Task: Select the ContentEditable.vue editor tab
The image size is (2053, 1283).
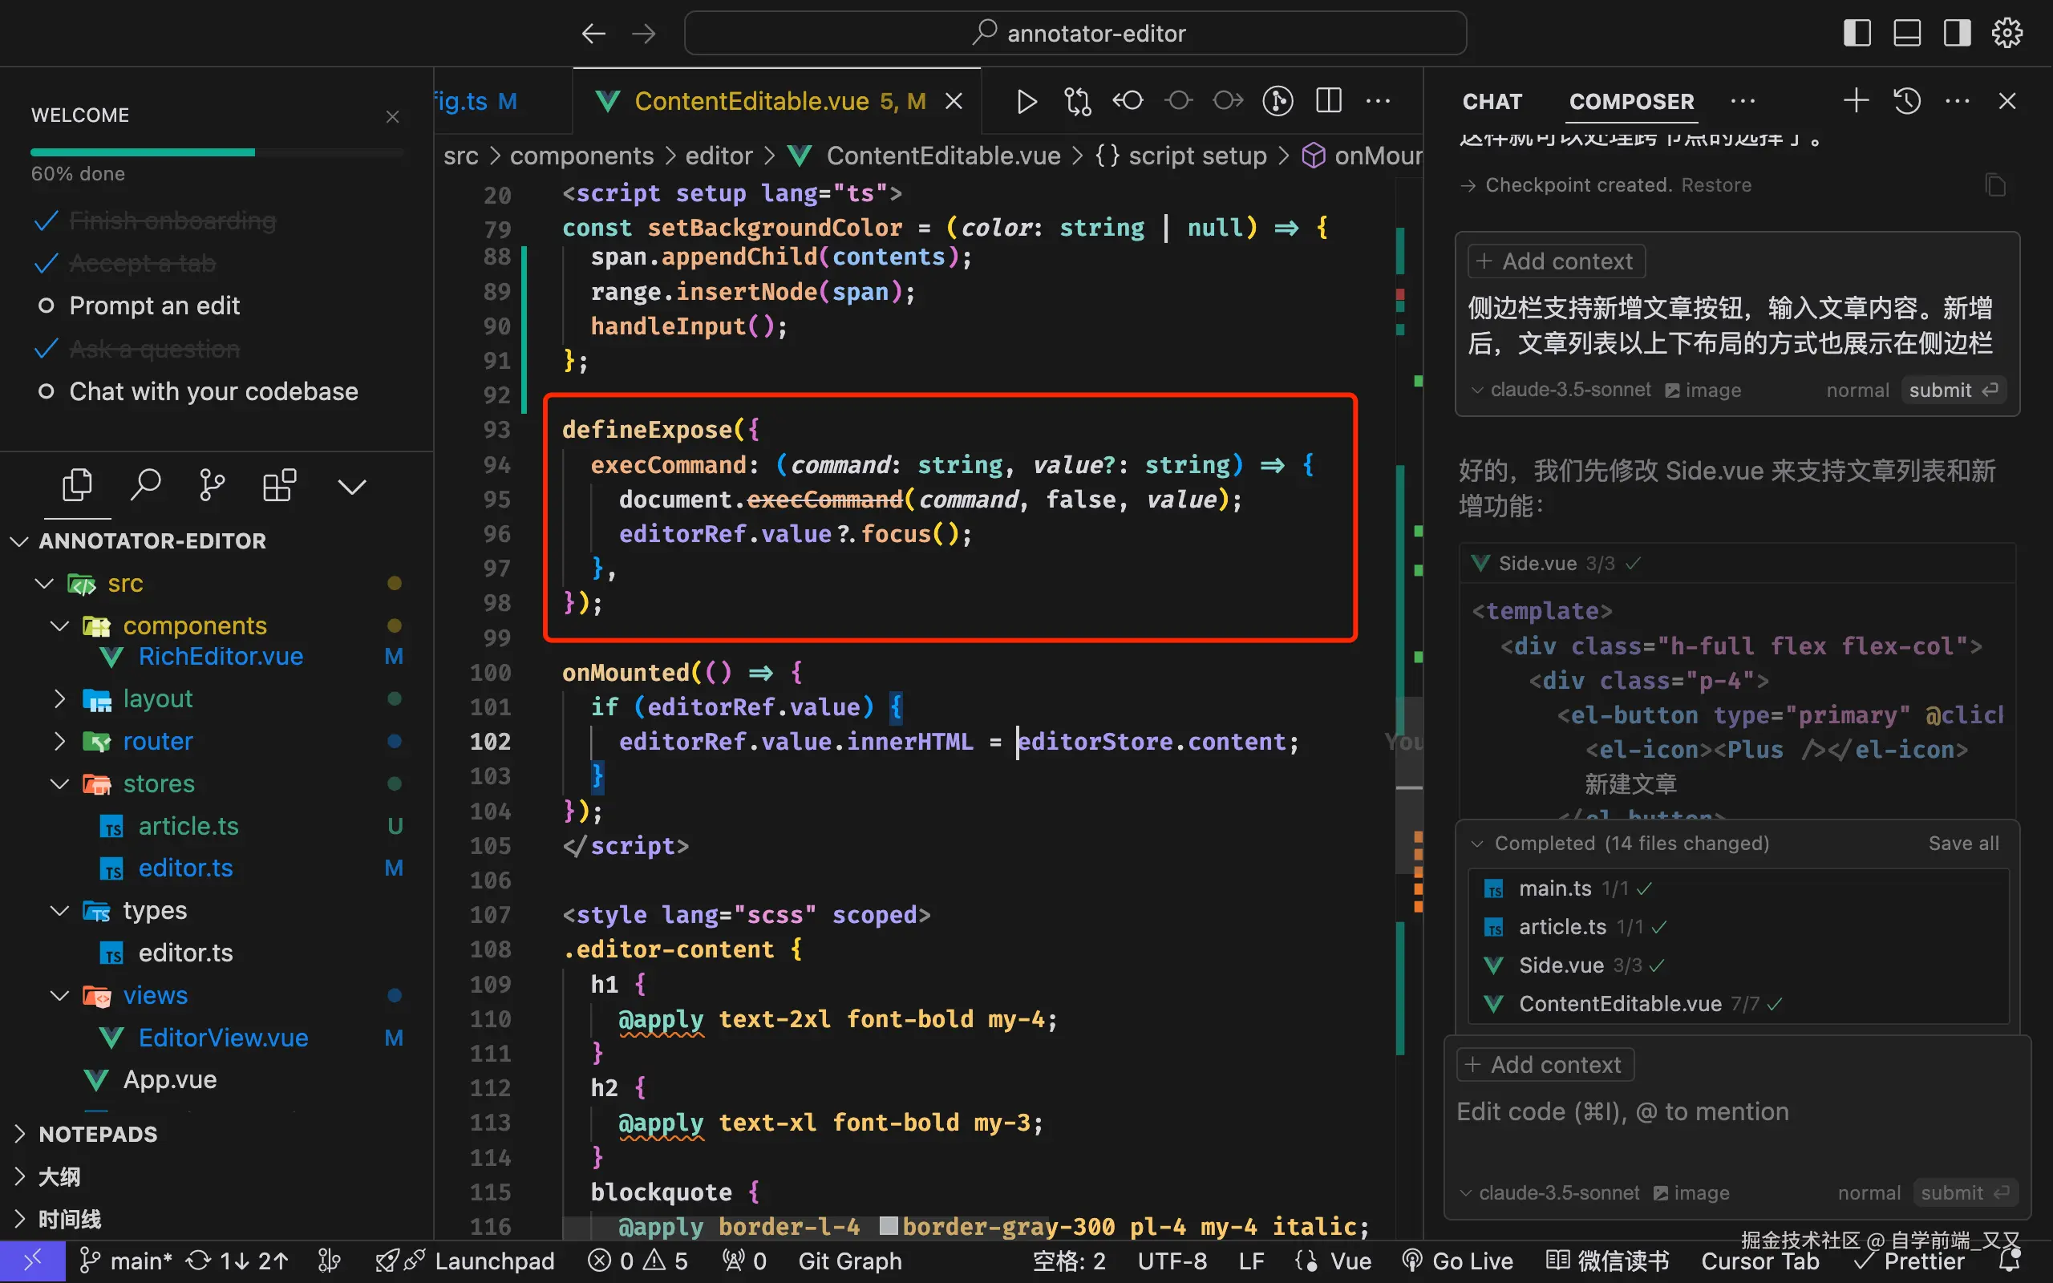Action: point(751,102)
